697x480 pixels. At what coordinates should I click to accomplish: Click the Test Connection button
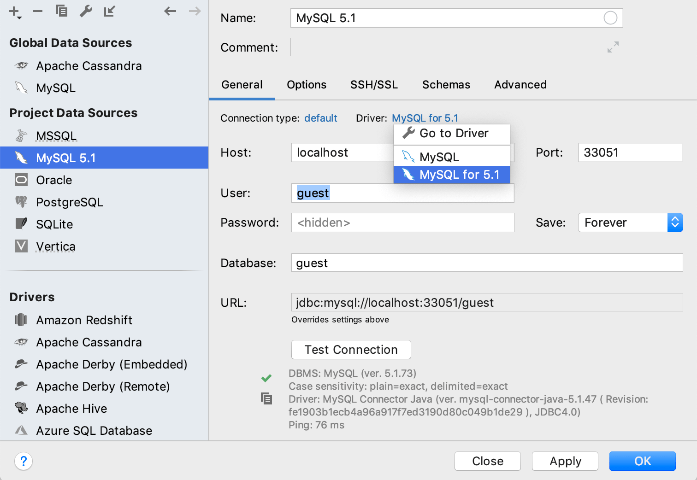click(x=351, y=350)
